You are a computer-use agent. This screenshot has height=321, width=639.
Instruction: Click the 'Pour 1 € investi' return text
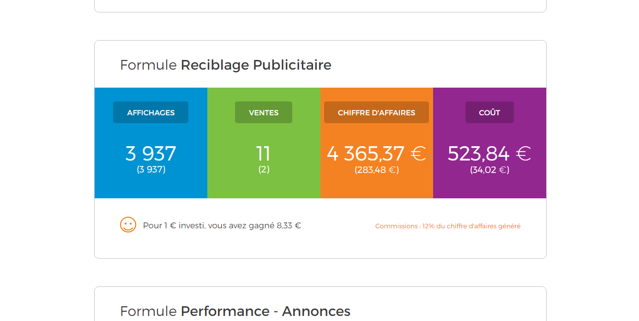(x=222, y=226)
